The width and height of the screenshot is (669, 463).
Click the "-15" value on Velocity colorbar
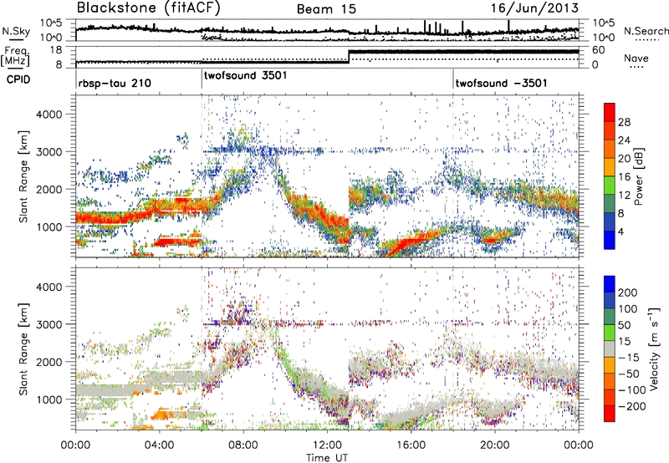628,358
